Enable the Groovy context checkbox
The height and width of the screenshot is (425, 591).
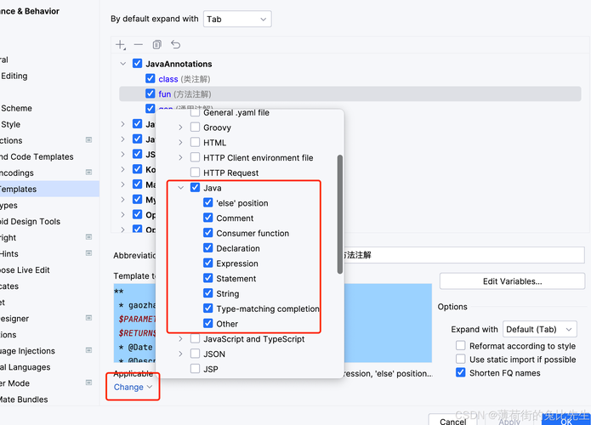(x=196, y=127)
